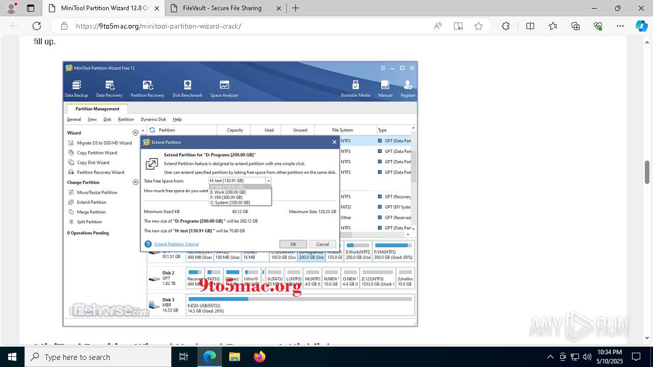Toggle Edge split screen
The height and width of the screenshot is (367, 653).
click(530, 26)
